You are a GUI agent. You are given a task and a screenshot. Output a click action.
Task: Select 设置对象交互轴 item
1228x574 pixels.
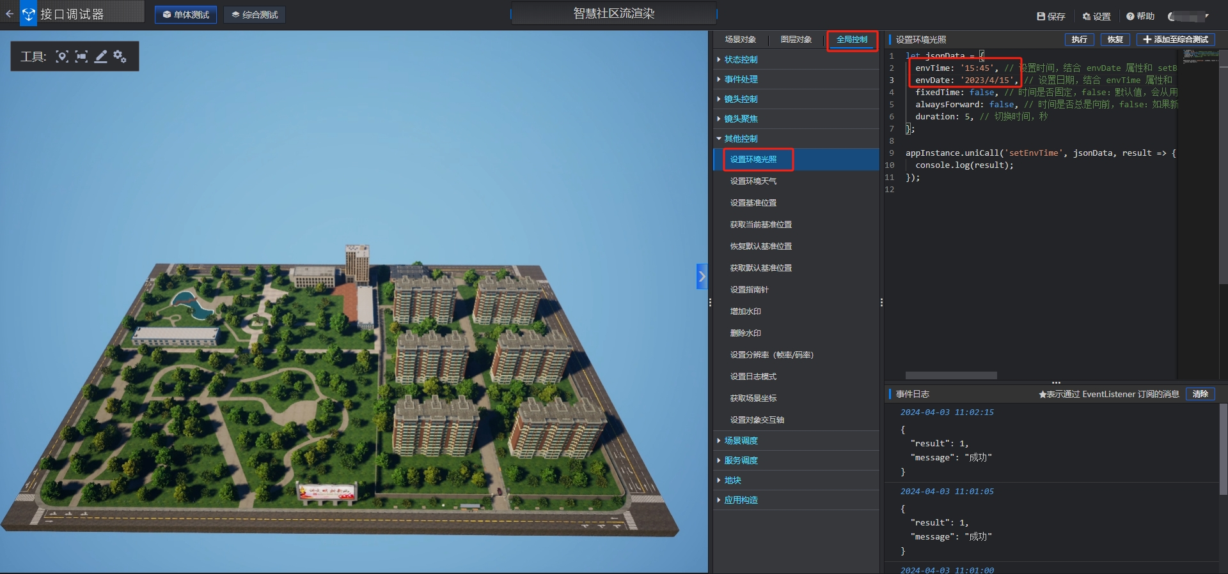[x=796, y=420]
